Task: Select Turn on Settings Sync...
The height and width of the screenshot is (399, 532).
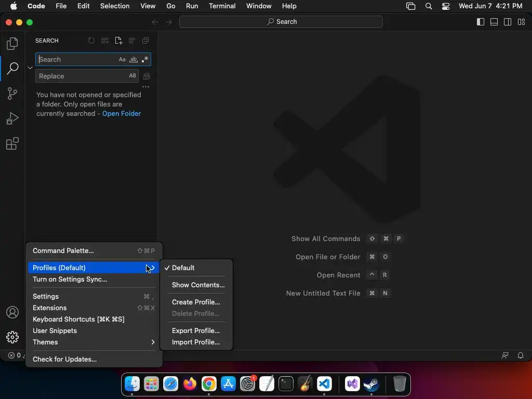Action: coord(94,279)
